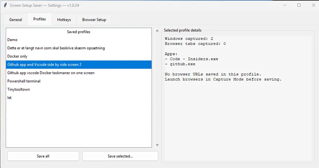
Task: Click the 'Saved profiles' list header
Action: (79, 32)
